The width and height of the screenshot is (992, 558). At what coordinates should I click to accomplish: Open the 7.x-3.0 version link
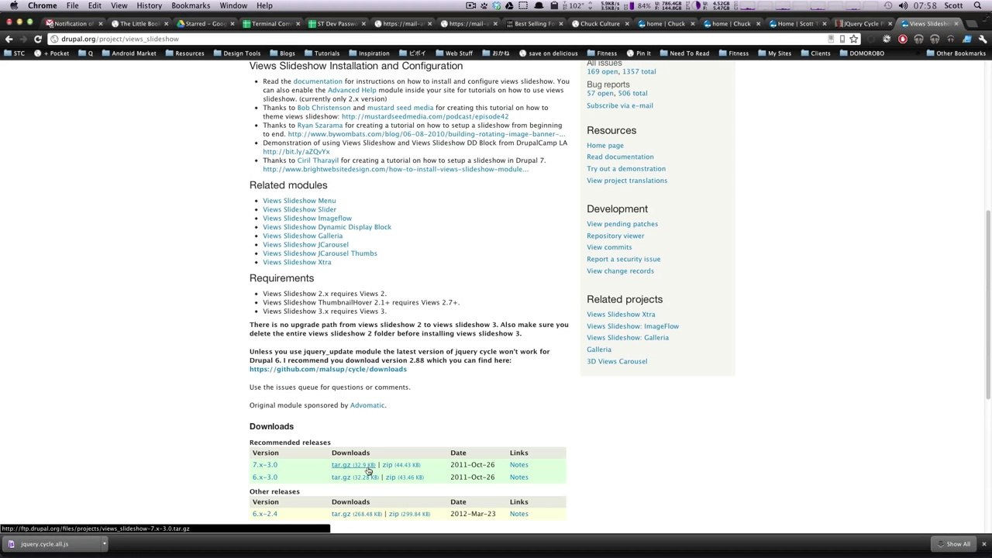(x=264, y=465)
